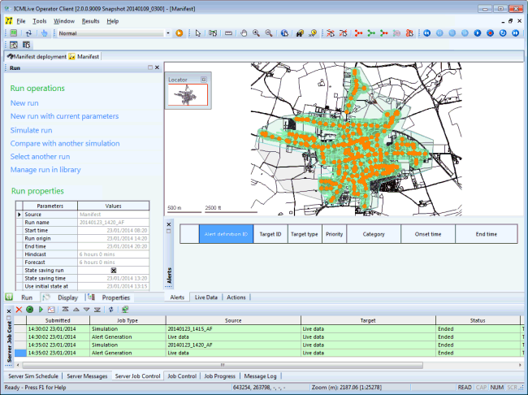
Task: Expand the Source row arrow in Run properties
Action: pyautogui.click(x=19, y=215)
